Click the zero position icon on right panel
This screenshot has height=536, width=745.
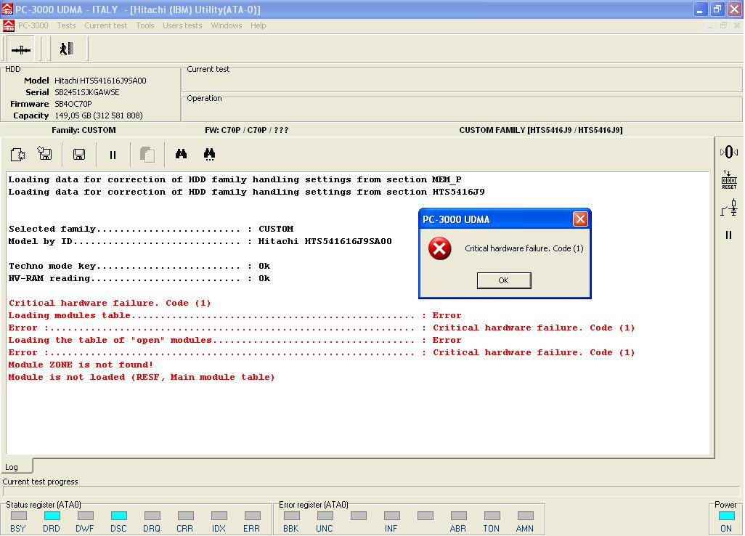pos(729,153)
